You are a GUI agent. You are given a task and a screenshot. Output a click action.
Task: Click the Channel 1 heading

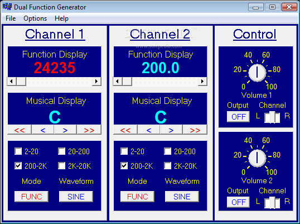pyautogui.click(x=55, y=35)
